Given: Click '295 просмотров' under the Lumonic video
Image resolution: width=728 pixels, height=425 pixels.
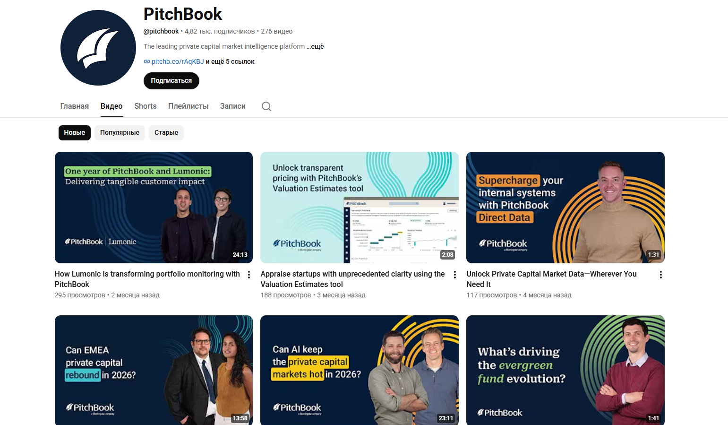Looking at the screenshot, I should (80, 295).
